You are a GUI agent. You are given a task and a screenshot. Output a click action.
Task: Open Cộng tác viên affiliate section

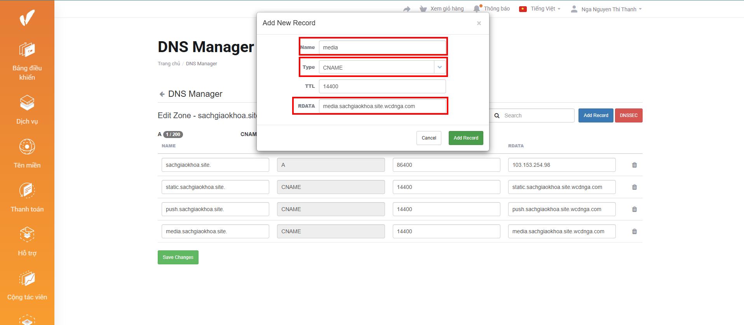[27, 286]
